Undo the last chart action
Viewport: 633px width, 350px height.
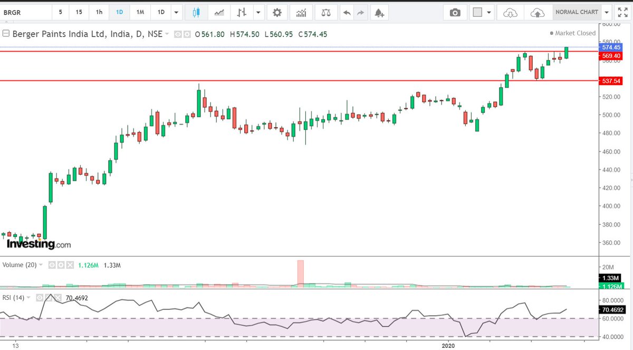(x=347, y=12)
